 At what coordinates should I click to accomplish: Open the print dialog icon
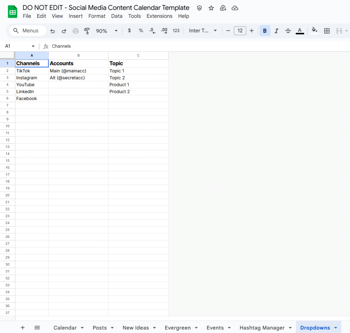click(x=75, y=30)
